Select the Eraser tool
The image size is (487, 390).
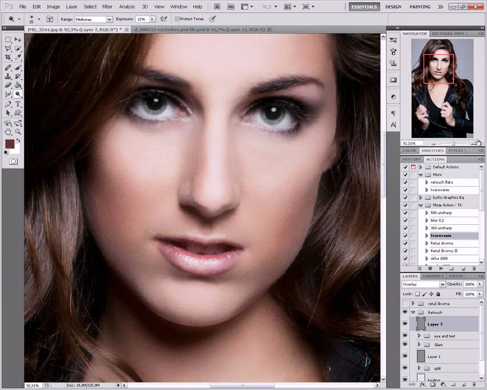(8, 85)
